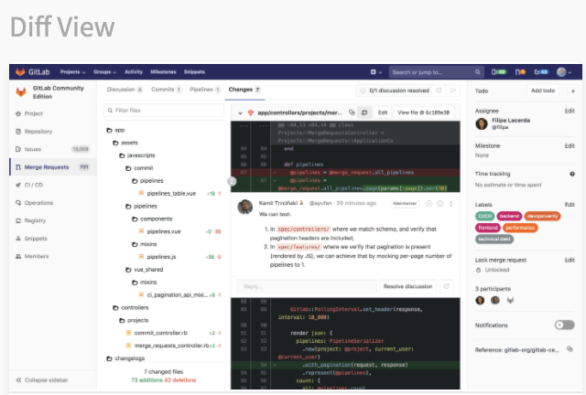Open the Projects dropdown in navbar
The height and width of the screenshot is (395, 586).
pyautogui.click(x=72, y=71)
